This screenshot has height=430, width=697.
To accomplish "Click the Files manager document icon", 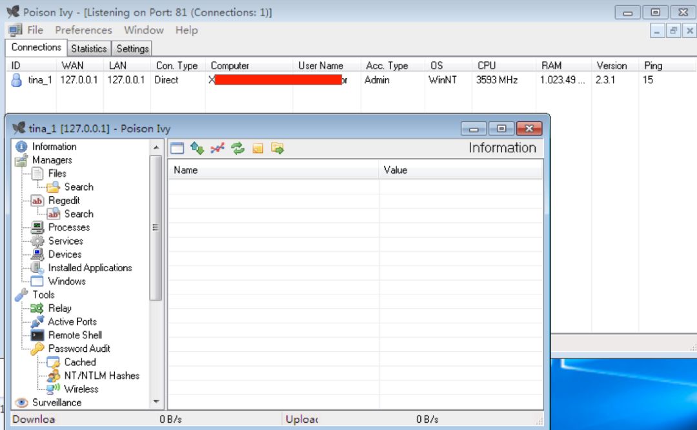I will [x=37, y=174].
